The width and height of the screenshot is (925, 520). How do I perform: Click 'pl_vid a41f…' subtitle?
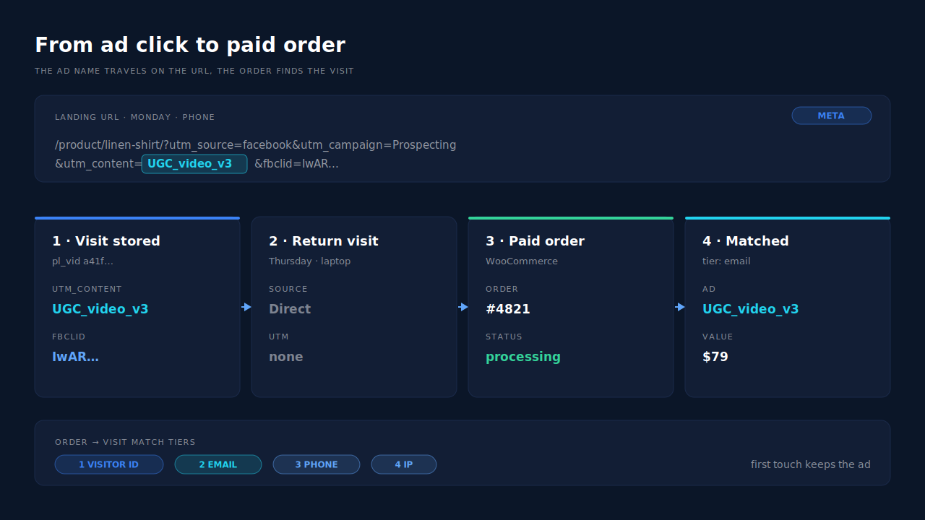click(82, 261)
